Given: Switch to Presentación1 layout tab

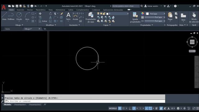Looking at the screenshot, I should click(x=20, y=105).
